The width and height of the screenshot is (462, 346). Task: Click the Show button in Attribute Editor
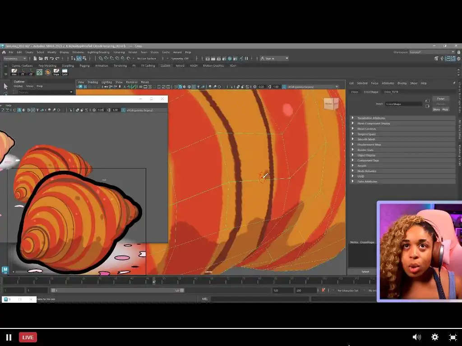[436, 109]
